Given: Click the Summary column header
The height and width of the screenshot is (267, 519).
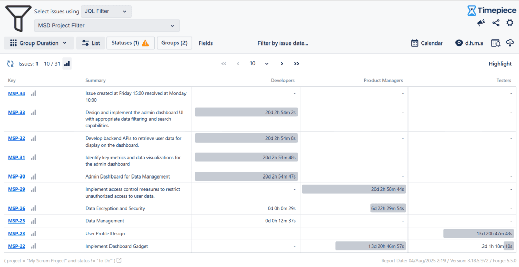Looking at the screenshot, I should (95, 80).
